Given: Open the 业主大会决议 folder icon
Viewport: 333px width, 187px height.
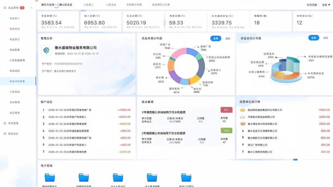Looking at the screenshot, I should (118, 177).
